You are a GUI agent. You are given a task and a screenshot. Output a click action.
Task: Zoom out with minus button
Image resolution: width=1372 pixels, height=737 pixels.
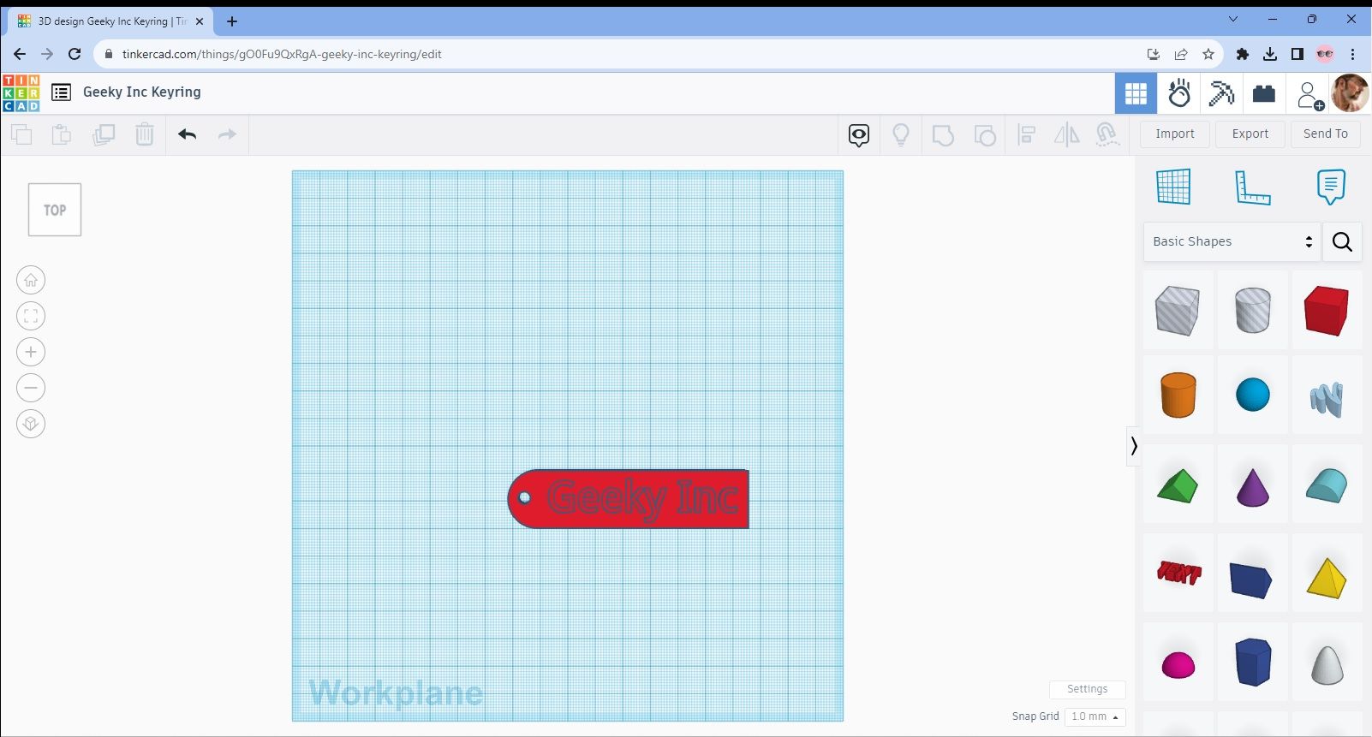click(x=31, y=388)
